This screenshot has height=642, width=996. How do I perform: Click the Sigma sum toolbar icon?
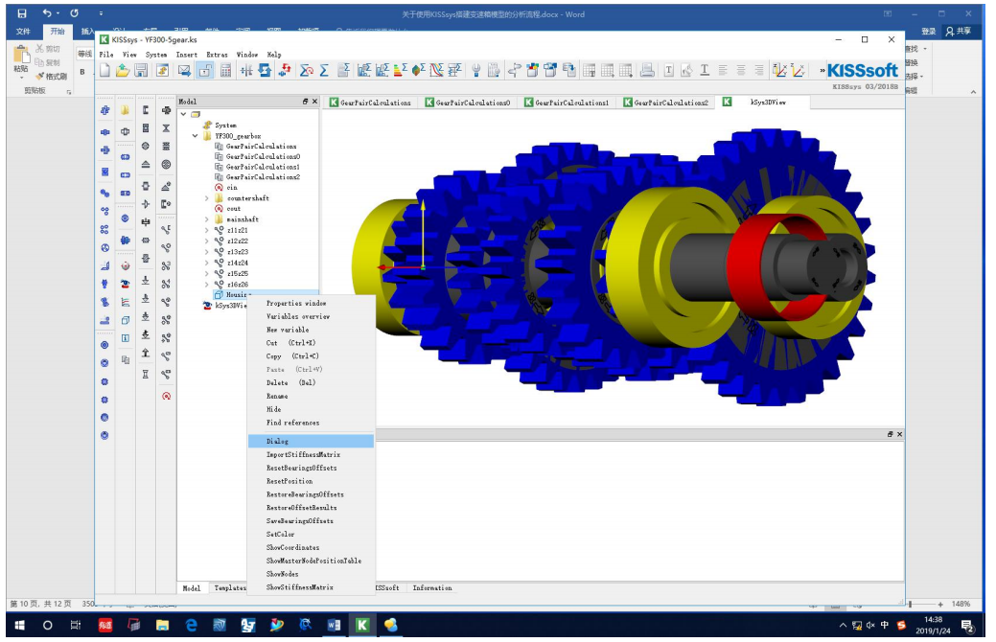(x=324, y=70)
